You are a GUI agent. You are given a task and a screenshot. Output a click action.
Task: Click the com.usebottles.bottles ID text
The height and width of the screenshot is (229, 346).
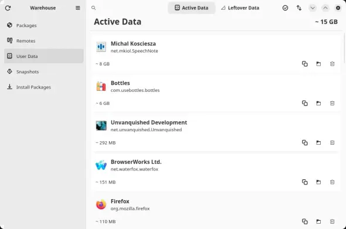click(x=135, y=90)
